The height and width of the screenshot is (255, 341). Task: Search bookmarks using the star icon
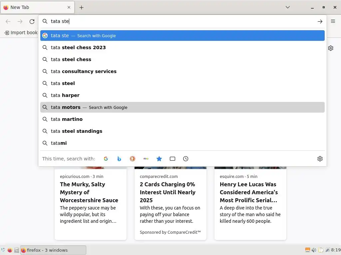click(159, 159)
